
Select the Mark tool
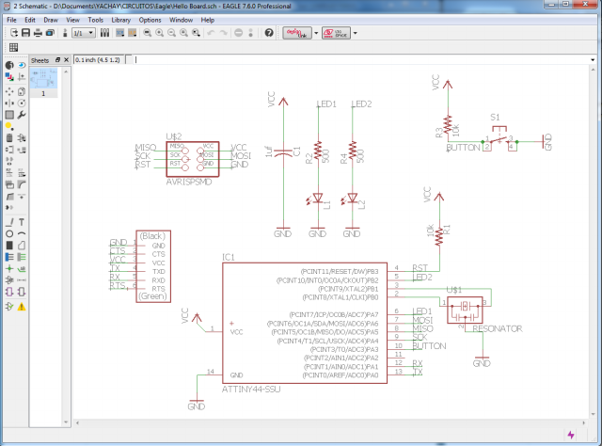(x=22, y=77)
